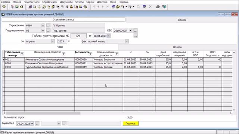
Task: Click filter icon on Наименование должности column
Action: pyautogui.click(x=117, y=54)
